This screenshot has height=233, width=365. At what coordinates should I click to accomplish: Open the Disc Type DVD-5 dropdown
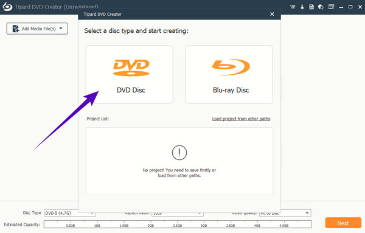click(70, 213)
